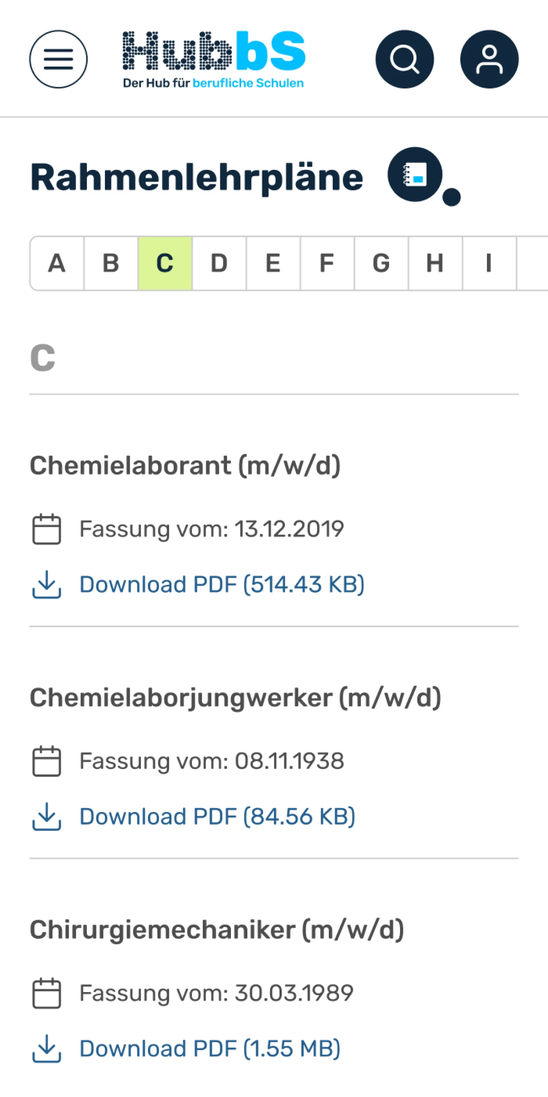Select the highlighted letter C tab
This screenshot has width=548, height=1097.
(x=165, y=263)
